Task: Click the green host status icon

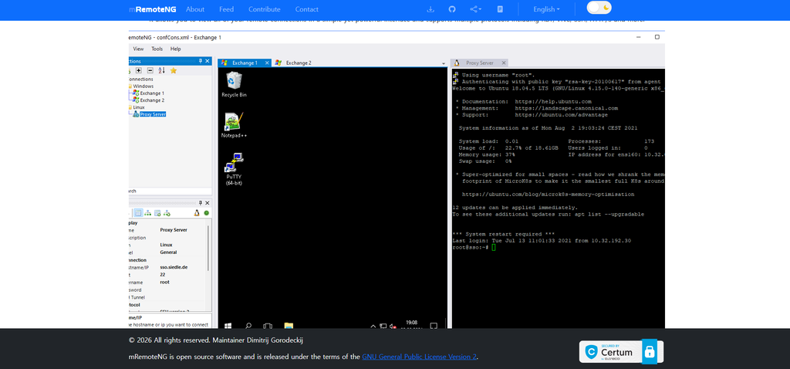Action: pos(206,213)
